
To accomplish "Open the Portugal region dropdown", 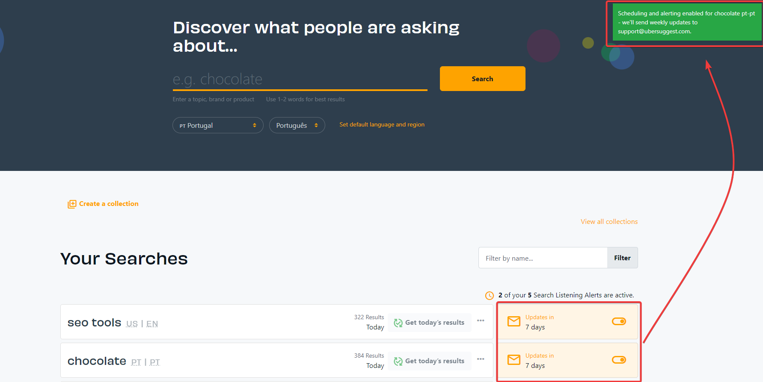I will point(217,125).
